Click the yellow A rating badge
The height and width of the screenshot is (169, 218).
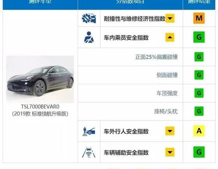(199, 131)
